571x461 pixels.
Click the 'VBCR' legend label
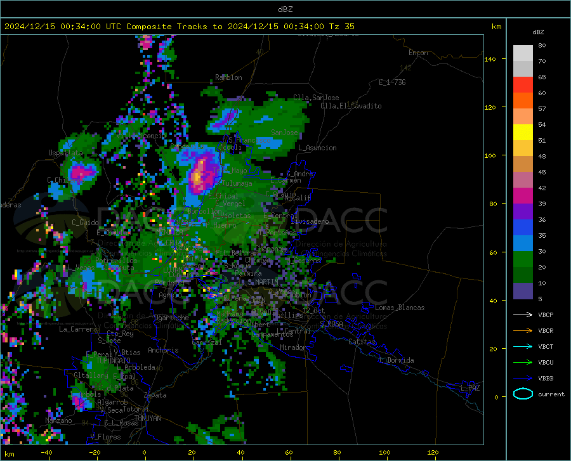click(x=546, y=331)
